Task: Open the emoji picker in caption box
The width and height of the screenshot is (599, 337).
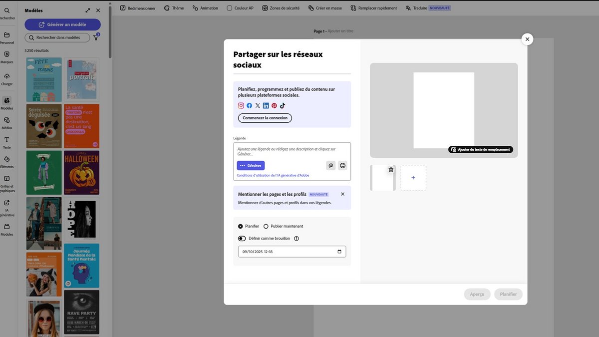Action: tap(342, 165)
